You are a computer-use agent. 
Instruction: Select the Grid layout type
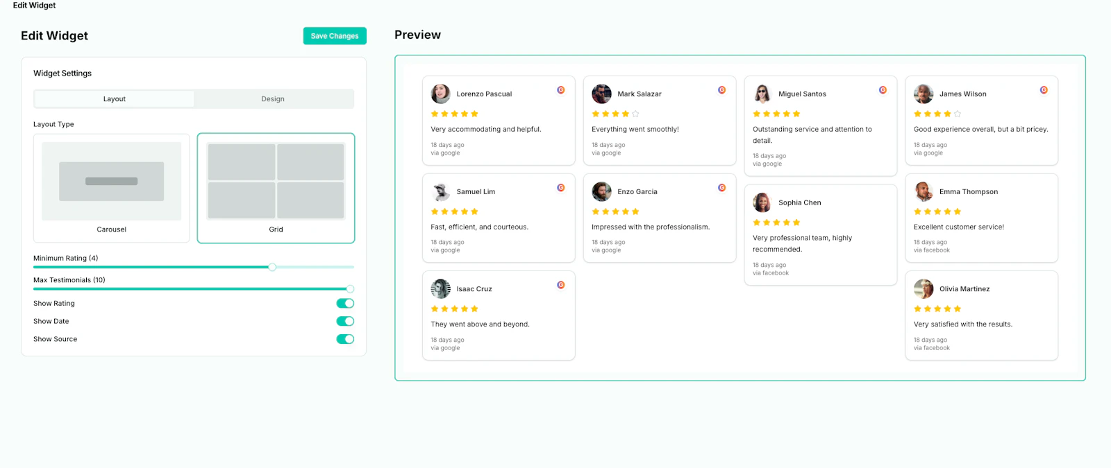[x=276, y=188]
